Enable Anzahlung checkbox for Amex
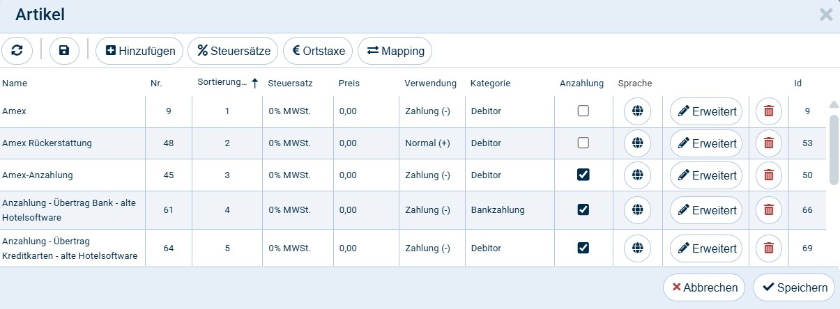 [x=583, y=111]
